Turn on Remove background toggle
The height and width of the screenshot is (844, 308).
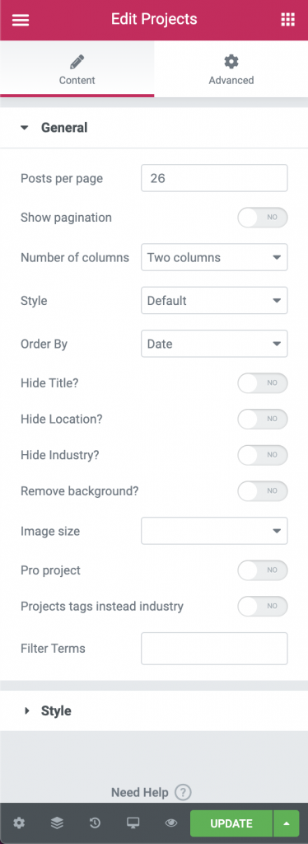click(263, 491)
